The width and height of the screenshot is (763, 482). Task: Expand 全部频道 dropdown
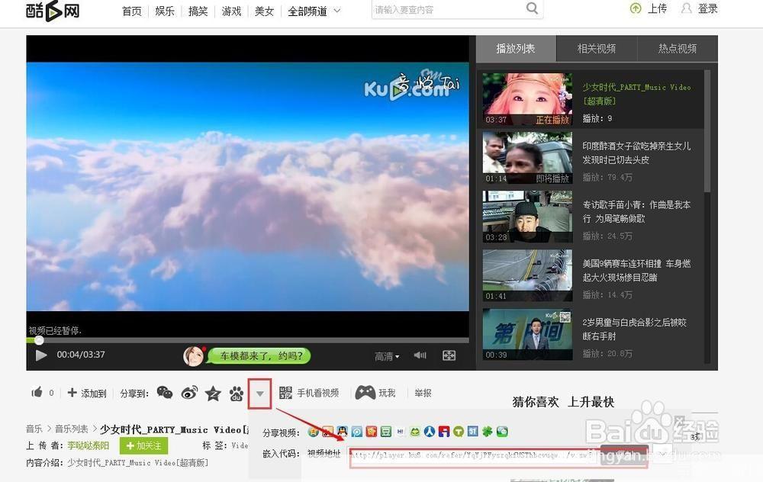coord(314,11)
